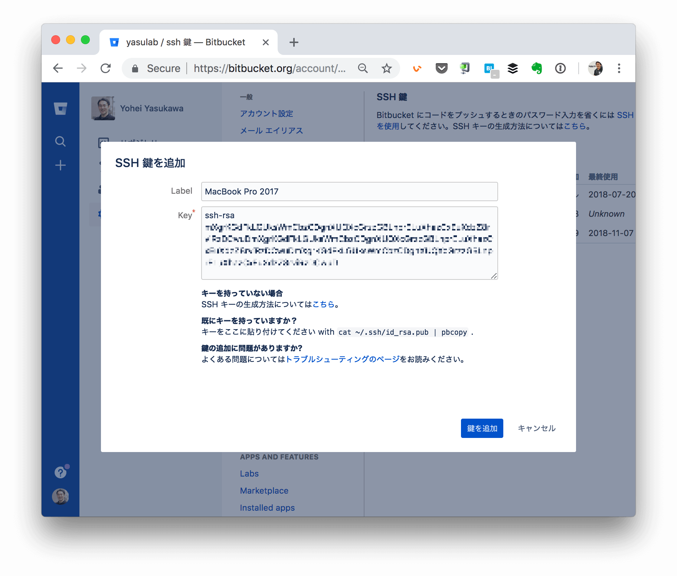677x576 pixels.
Task: Open アカウント設定 menu link
Action: (266, 114)
